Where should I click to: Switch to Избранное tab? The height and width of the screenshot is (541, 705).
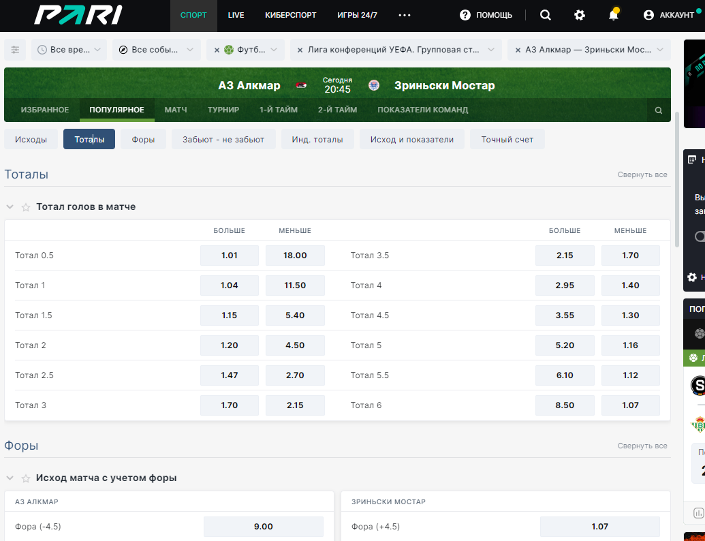click(x=45, y=110)
